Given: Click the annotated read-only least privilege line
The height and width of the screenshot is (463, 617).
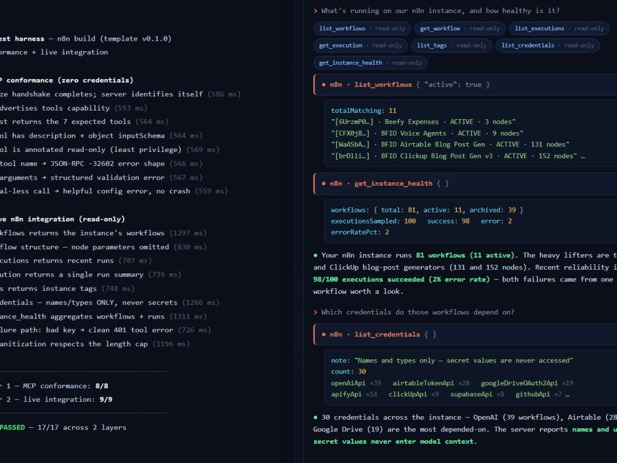Looking at the screenshot, I should click(110, 149).
